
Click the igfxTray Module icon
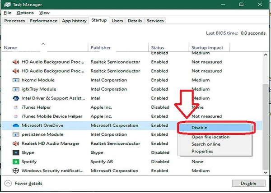coord(16,89)
